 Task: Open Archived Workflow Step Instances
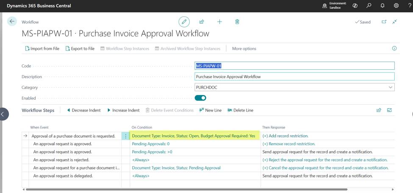pyautogui.click(x=188, y=49)
